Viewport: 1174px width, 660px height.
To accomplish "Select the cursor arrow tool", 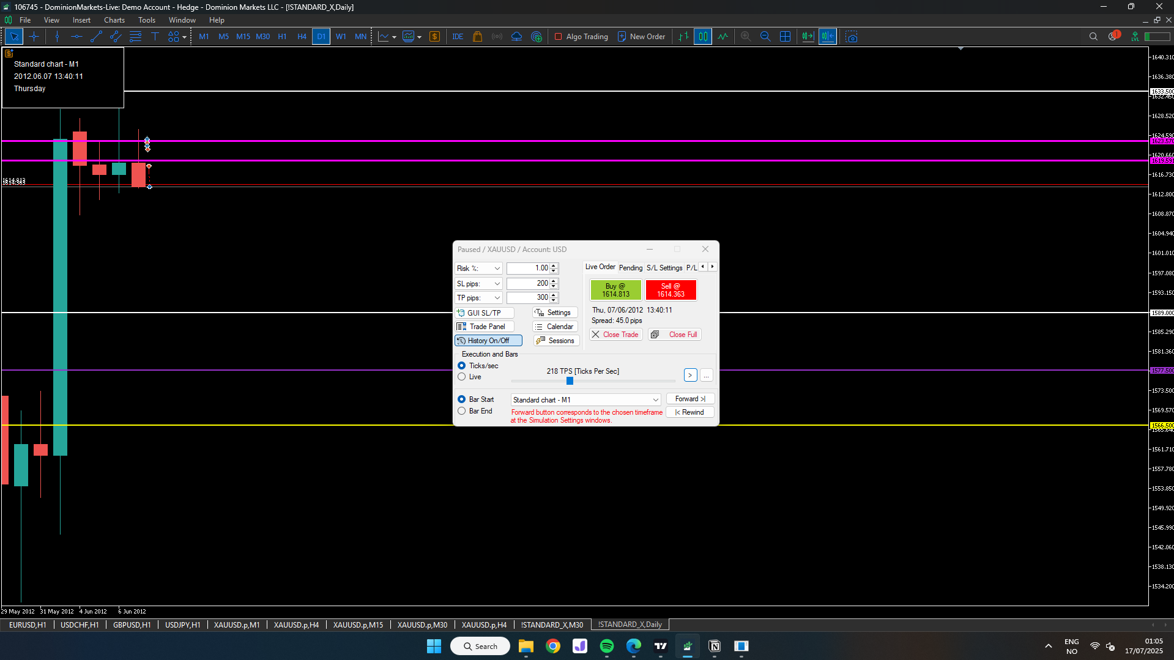I will (14, 37).
